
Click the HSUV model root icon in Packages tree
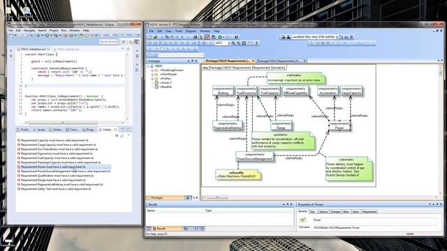pos(152,66)
